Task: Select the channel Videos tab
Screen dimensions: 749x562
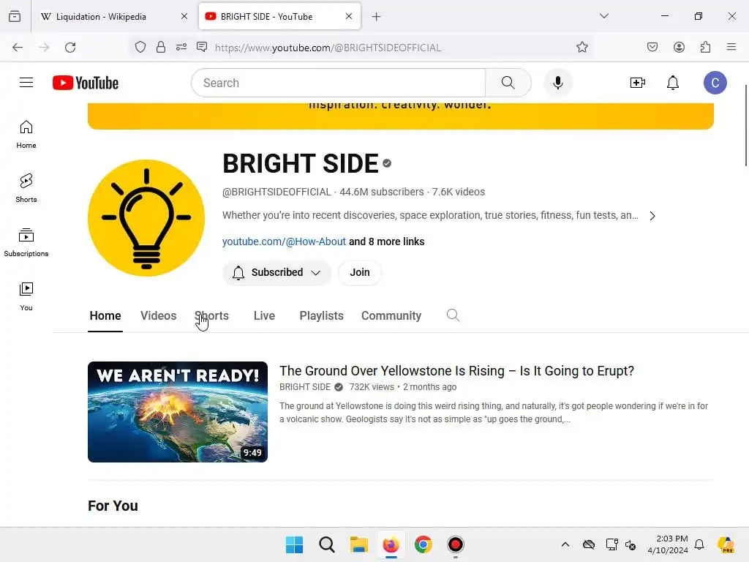Action: click(158, 316)
